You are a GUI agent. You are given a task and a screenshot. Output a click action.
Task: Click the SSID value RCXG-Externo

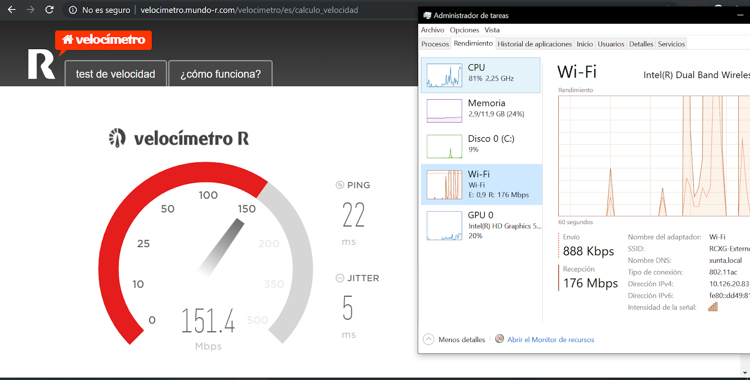click(x=729, y=249)
